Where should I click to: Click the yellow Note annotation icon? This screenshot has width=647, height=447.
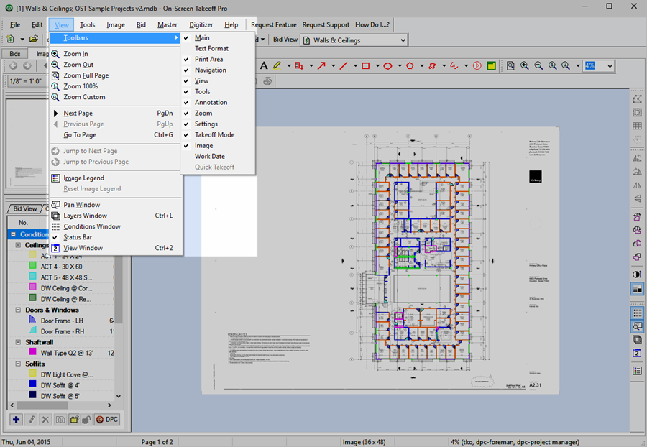click(491, 65)
